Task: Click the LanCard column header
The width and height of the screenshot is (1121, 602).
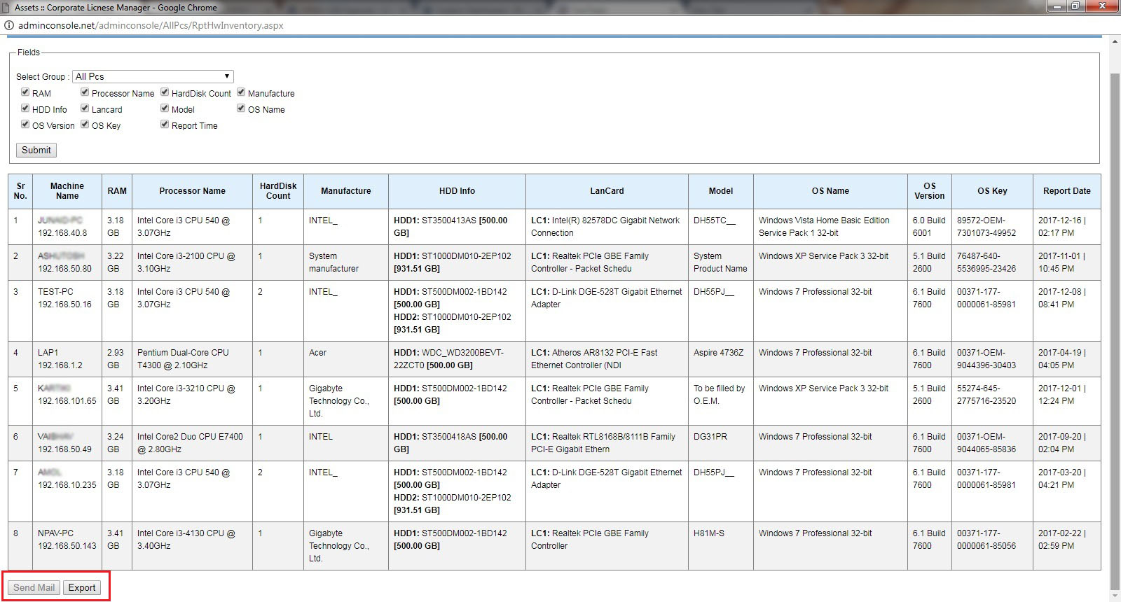Action: click(x=607, y=191)
